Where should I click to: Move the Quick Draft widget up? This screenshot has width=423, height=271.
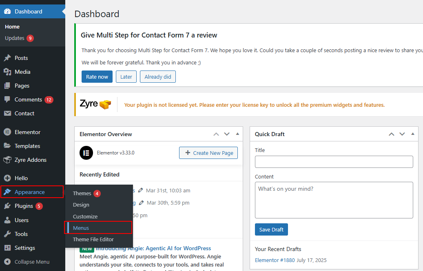(x=392, y=134)
